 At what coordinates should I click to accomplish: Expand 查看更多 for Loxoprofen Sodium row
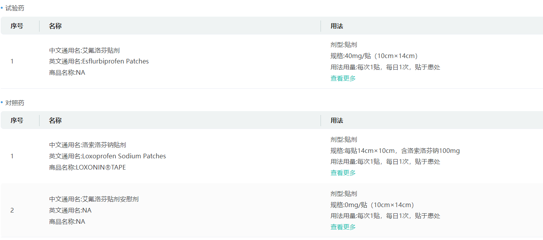[343, 173]
